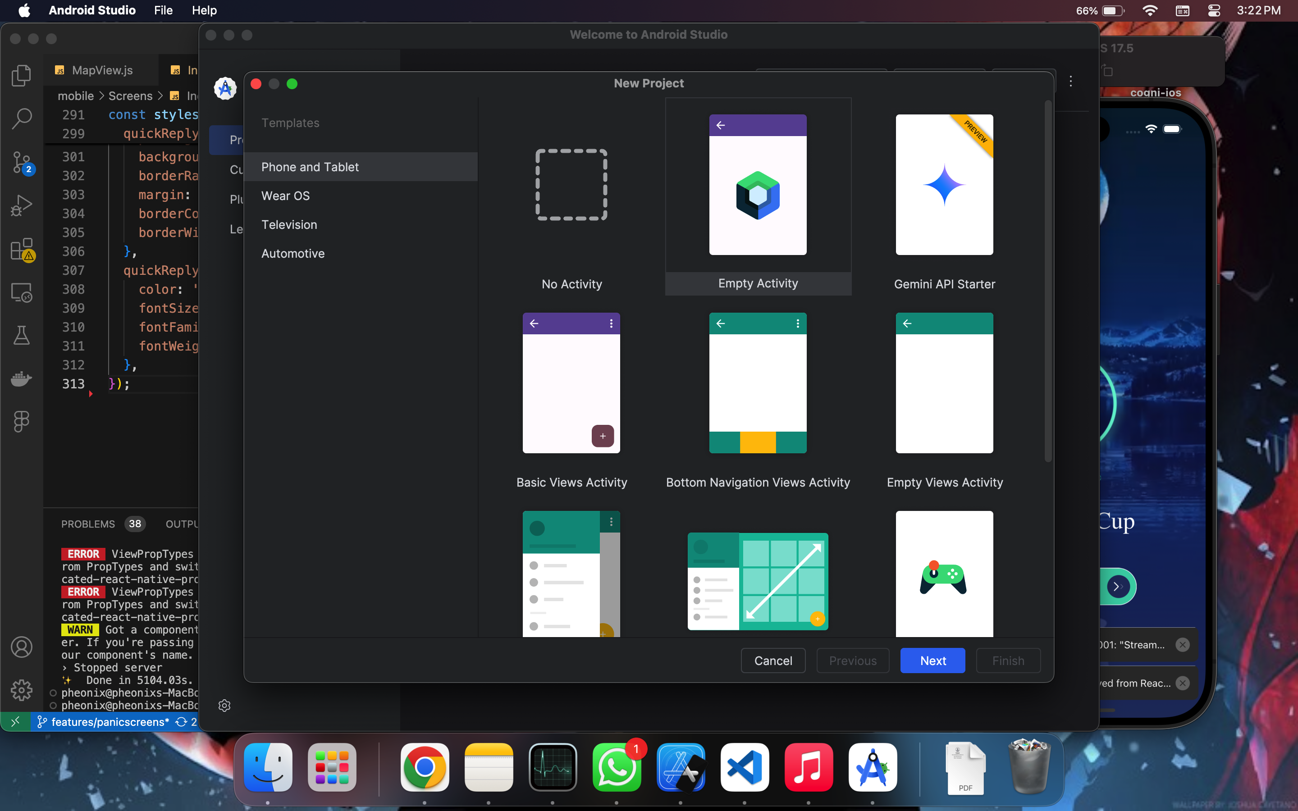Open Figma icon in VS Code sidebar
Image resolution: width=1298 pixels, height=811 pixels.
click(22, 422)
